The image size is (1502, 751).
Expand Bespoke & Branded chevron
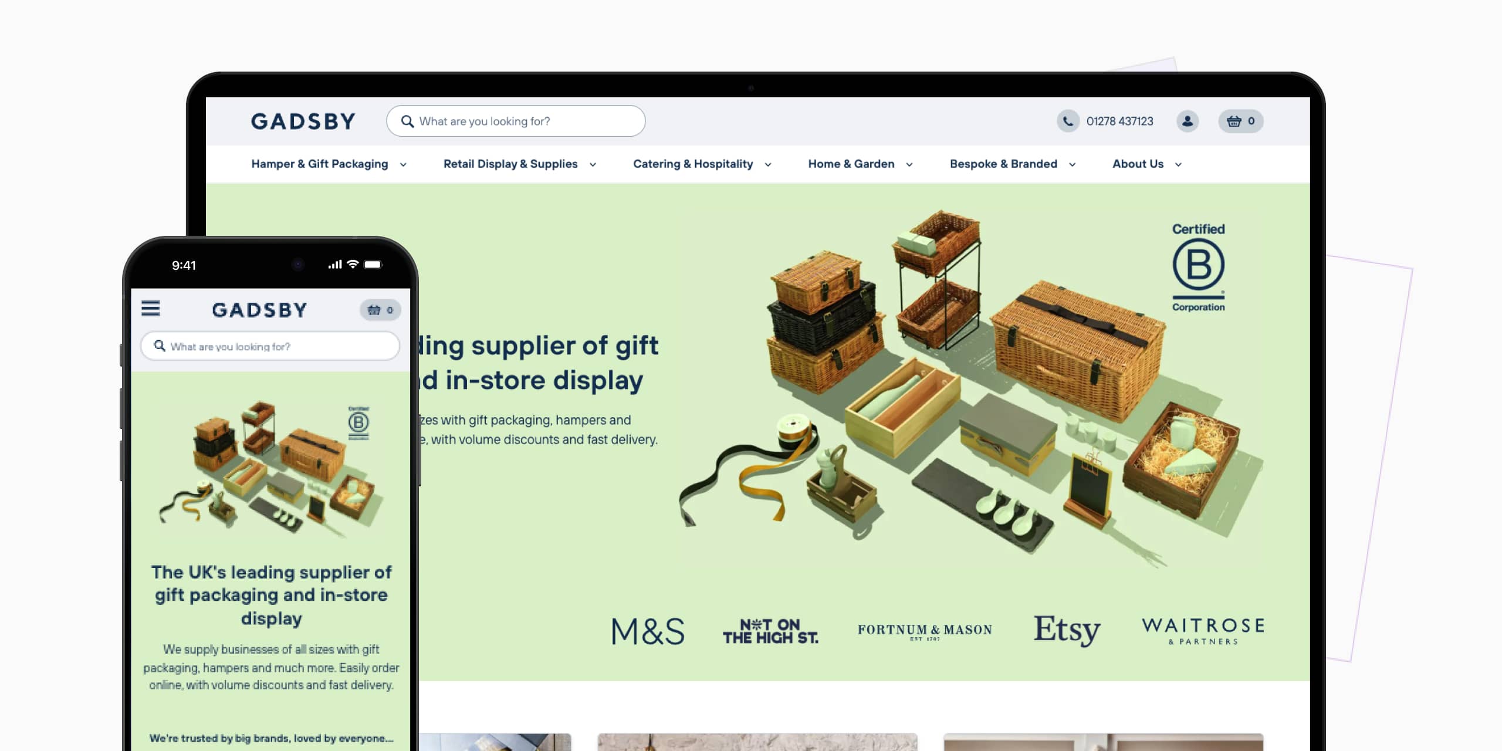tap(1072, 165)
